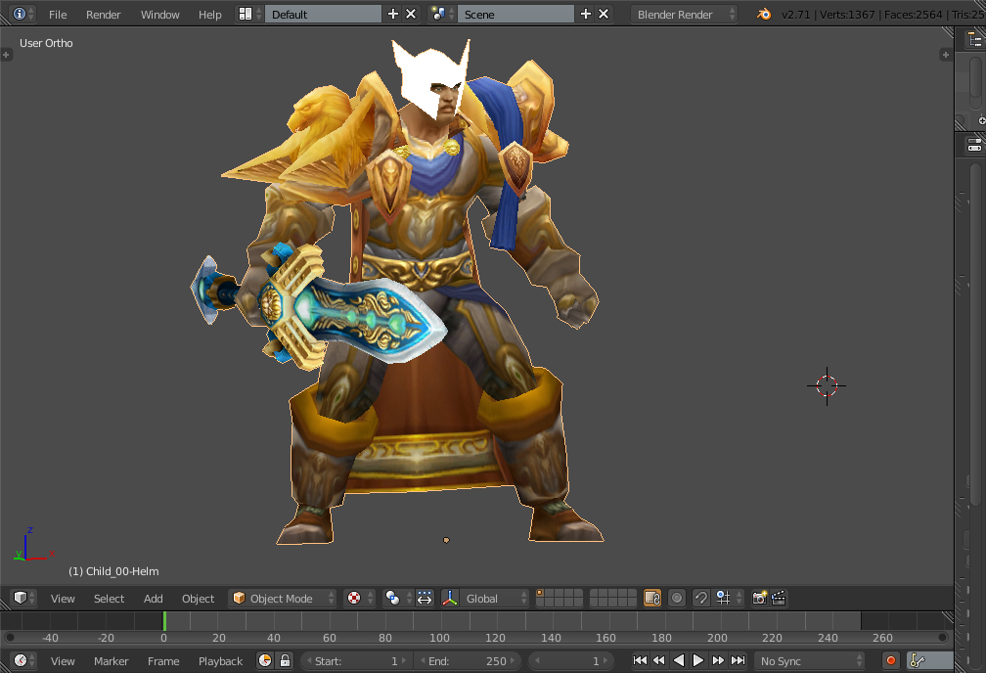This screenshot has width=986, height=673.
Task: Add a new screen layout
Action: point(393,14)
